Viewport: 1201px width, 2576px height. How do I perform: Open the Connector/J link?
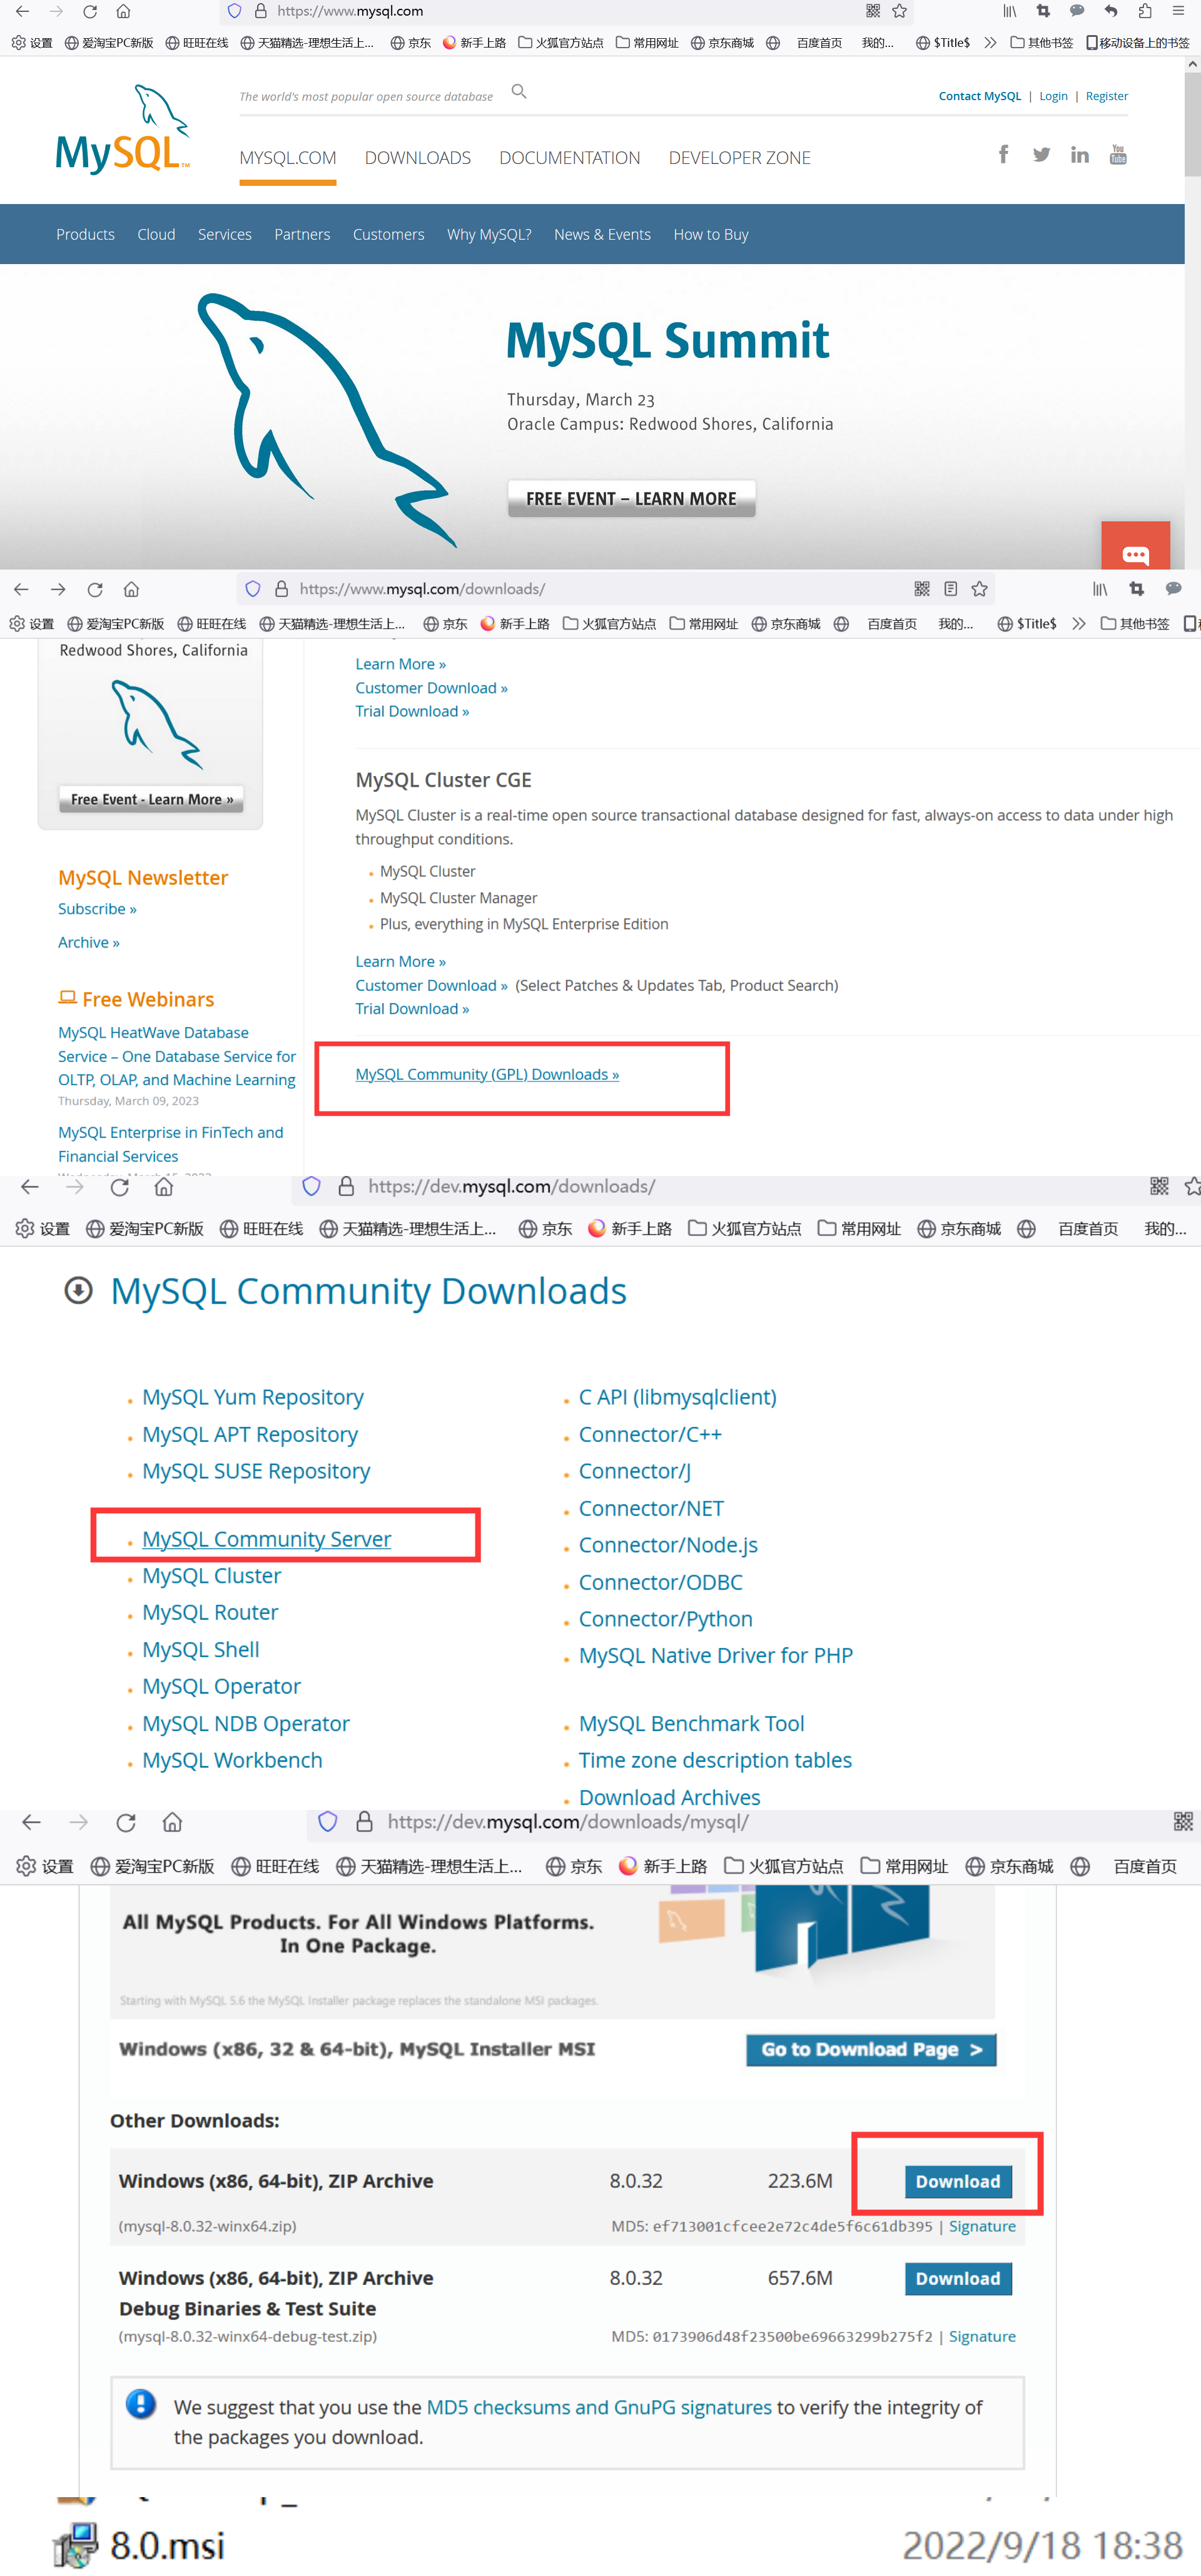pyautogui.click(x=634, y=1471)
